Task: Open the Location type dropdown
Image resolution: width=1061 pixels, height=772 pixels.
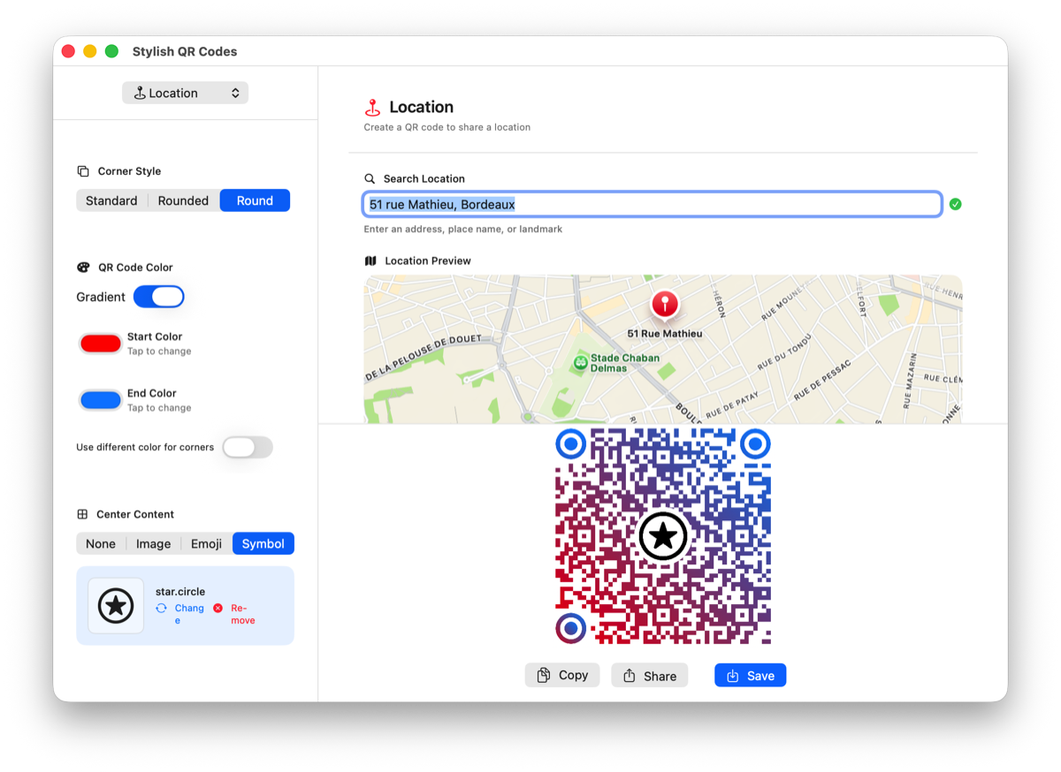Action: 185,93
